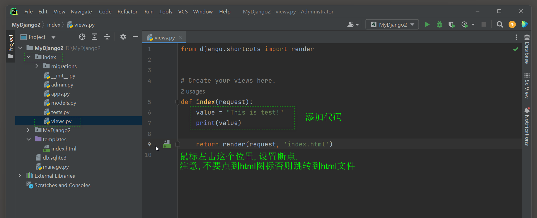Viewport: 537px width, 218px height.
Task: Close the views.py editor tab
Action: point(180,37)
